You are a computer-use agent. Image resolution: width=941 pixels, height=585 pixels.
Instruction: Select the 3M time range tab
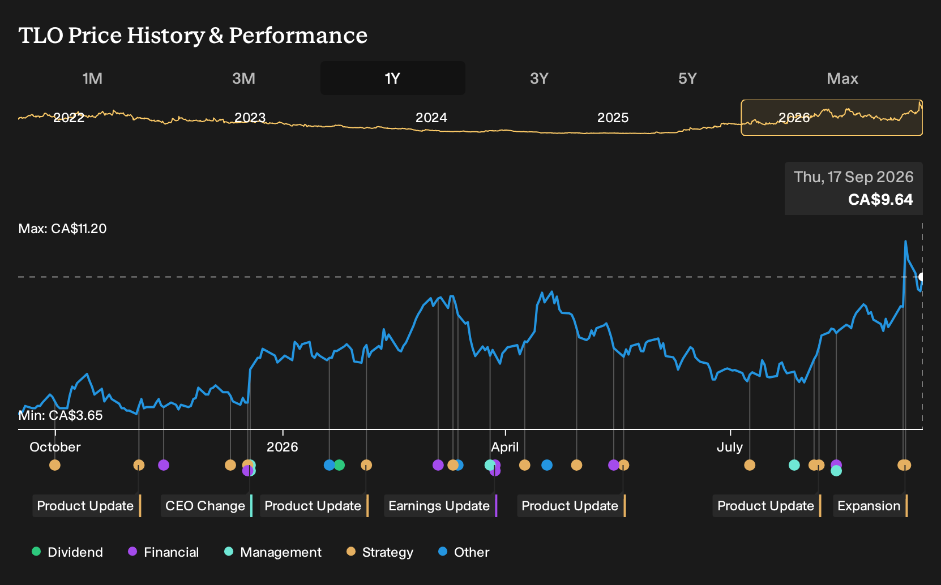[x=243, y=78]
